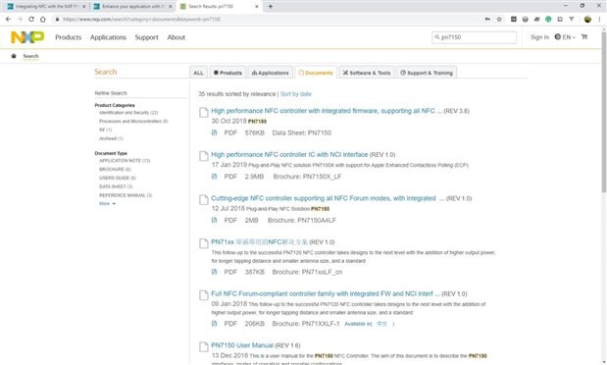Select the Applications search tab
Viewport: 607px width, 365px height.
[271, 73]
